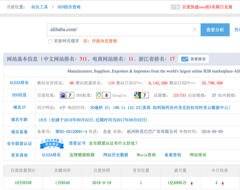
Task: Click the Baidu paw weight icon
Action: click(63, 95)
